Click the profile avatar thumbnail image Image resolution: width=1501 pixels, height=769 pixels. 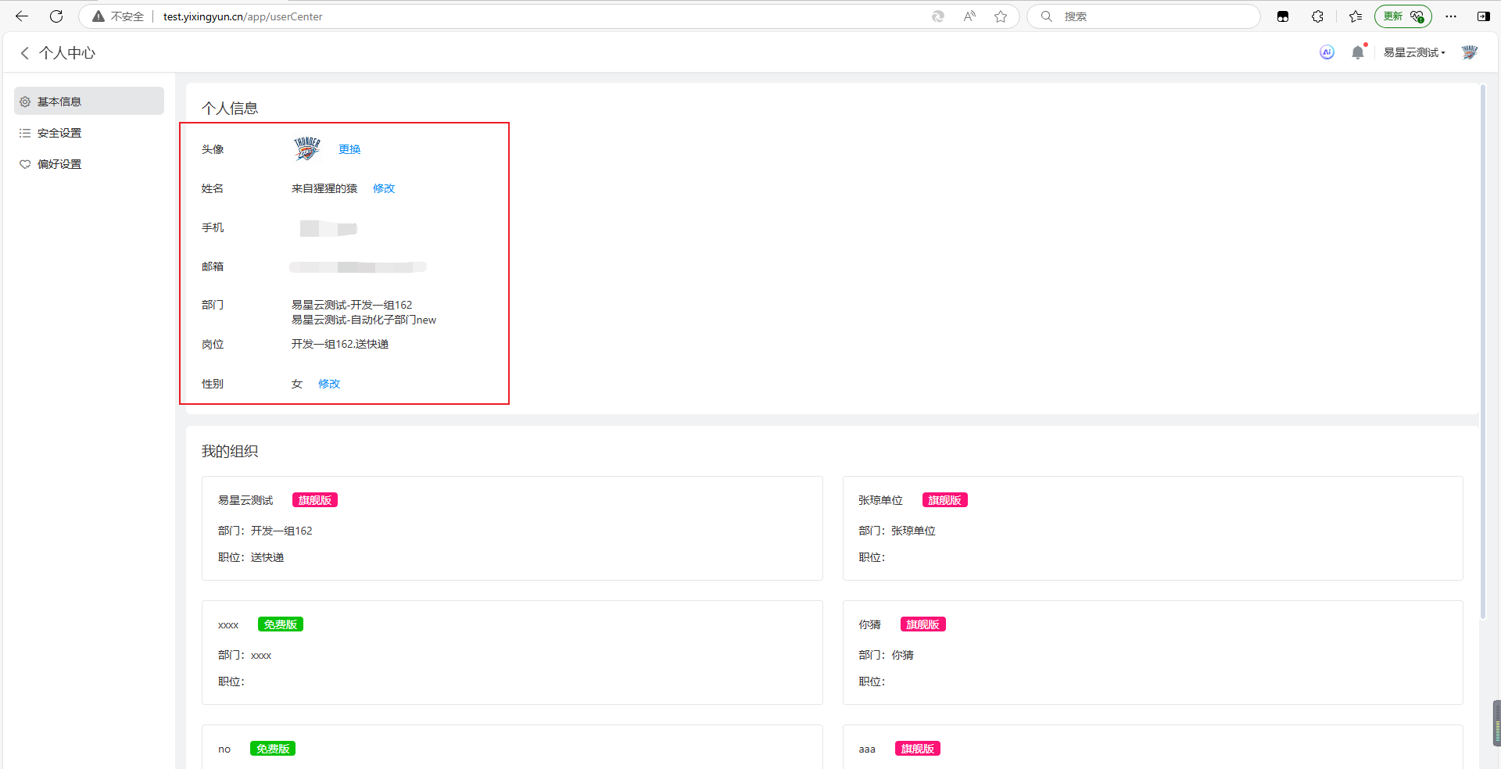point(307,148)
